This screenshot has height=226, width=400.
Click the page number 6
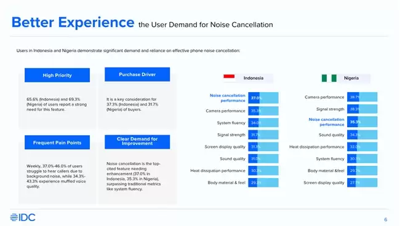click(x=386, y=219)
